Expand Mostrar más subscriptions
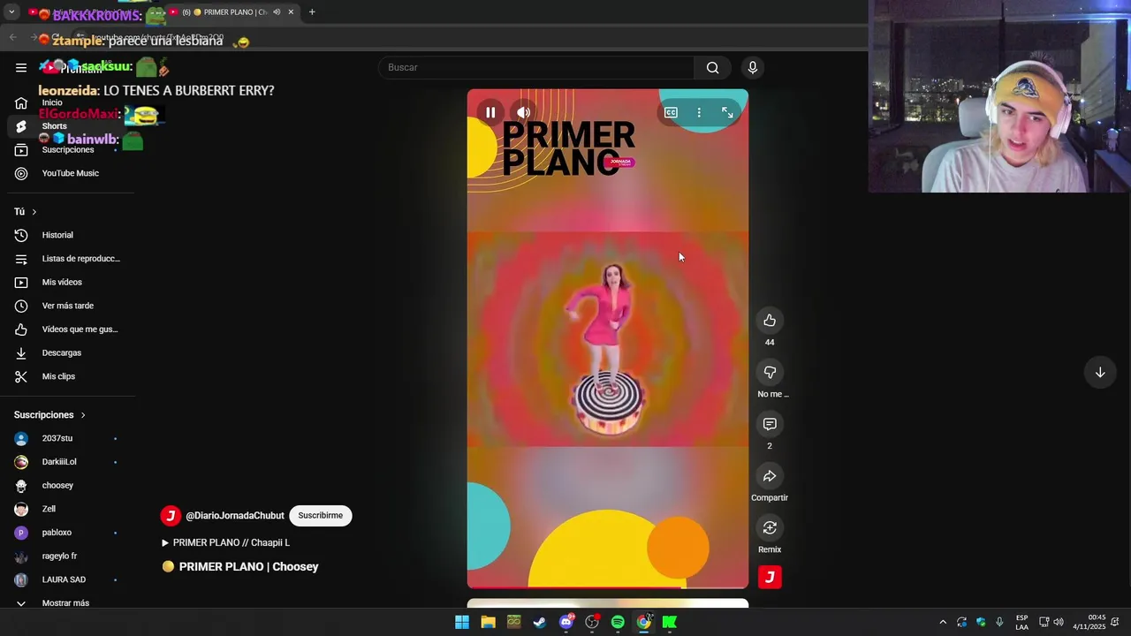Screen dimensions: 1131x636 pos(67,602)
